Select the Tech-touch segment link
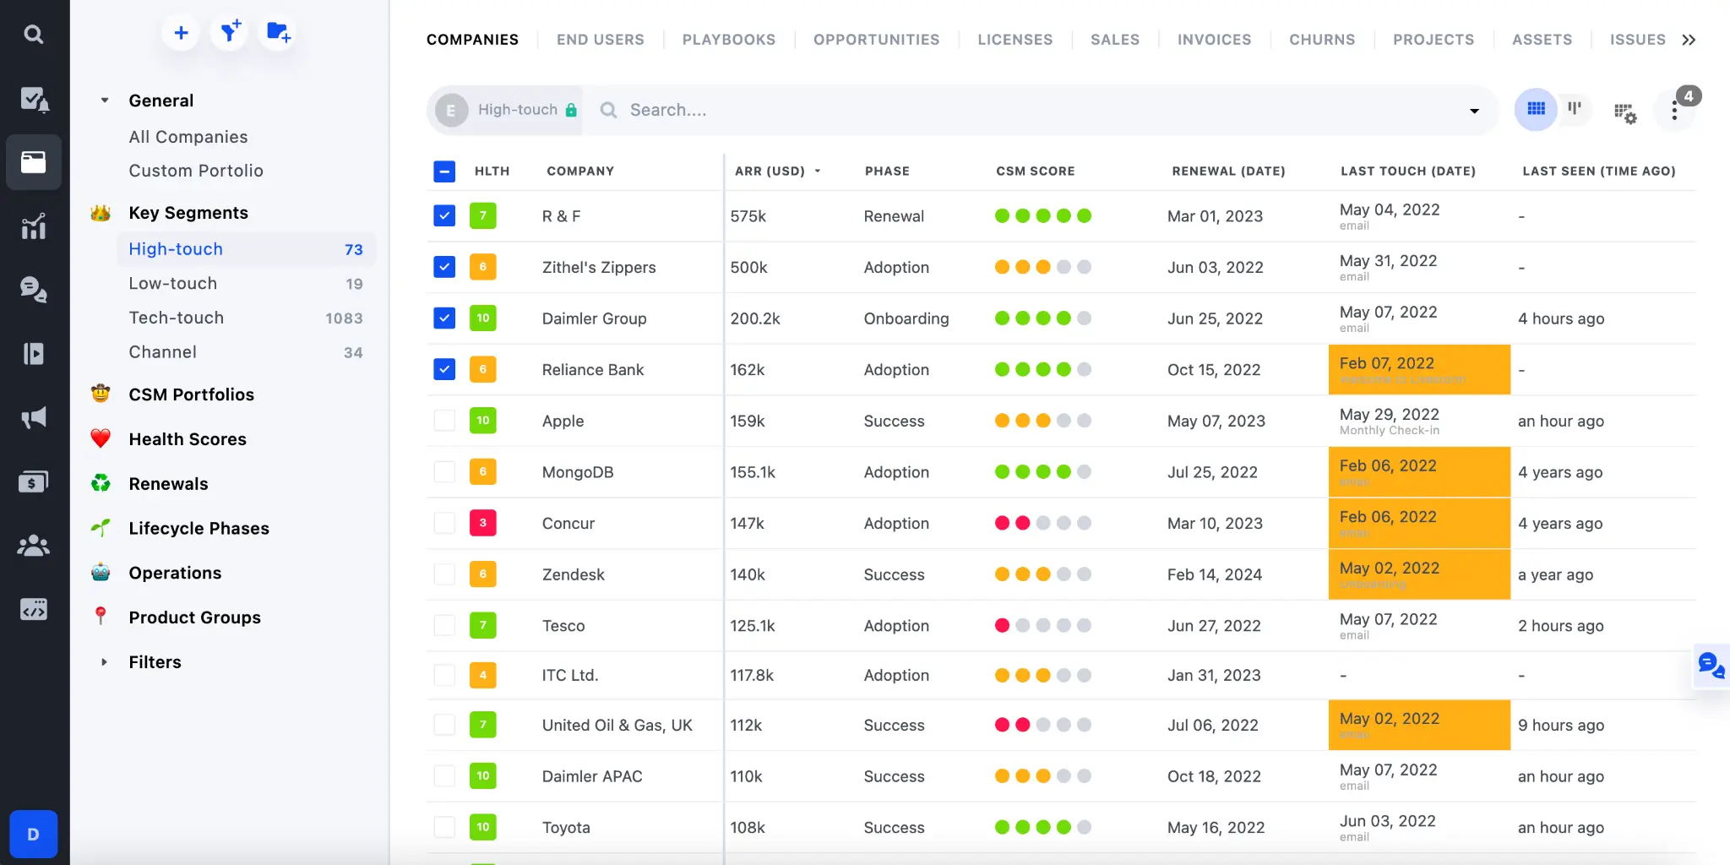The width and height of the screenshot is (1730, 865). [x=176, y=318]
